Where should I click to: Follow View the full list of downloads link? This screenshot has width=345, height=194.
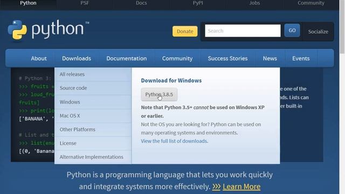174,141
